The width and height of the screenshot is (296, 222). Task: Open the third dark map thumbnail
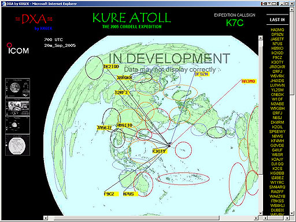17,125
